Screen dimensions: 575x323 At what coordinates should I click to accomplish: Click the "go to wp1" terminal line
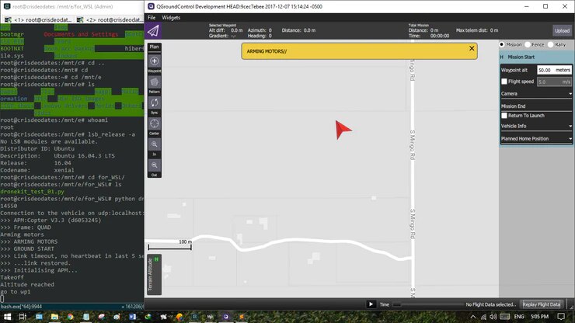[x=16, y=292]
